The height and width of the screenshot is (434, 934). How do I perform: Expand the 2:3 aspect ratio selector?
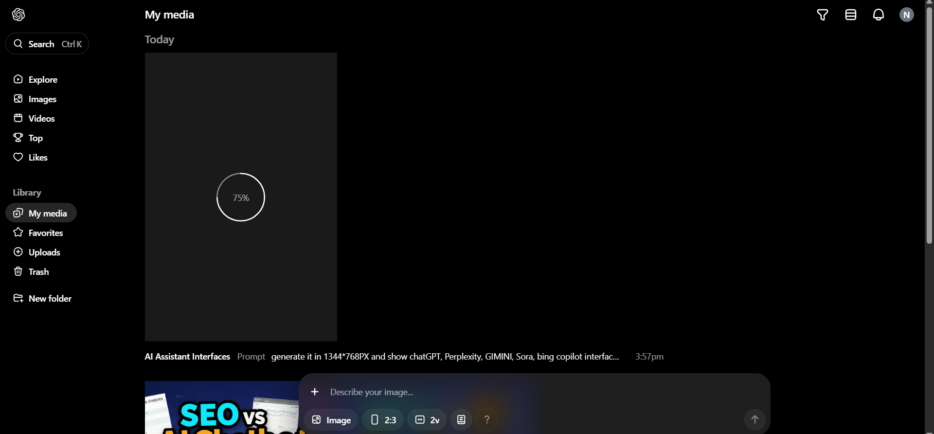[x=383, y=419]
